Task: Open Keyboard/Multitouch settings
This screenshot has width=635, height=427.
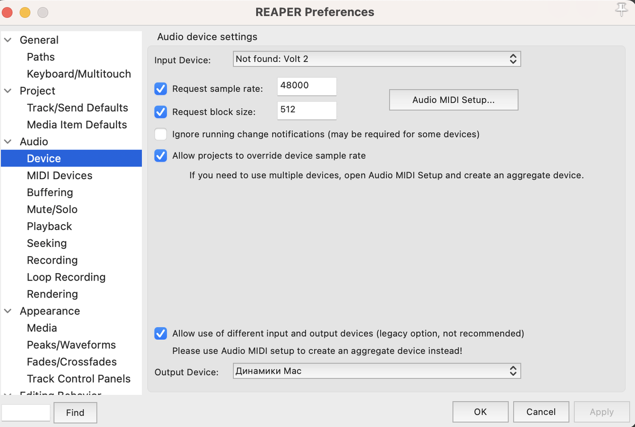Action: click(x=79, y=74)
